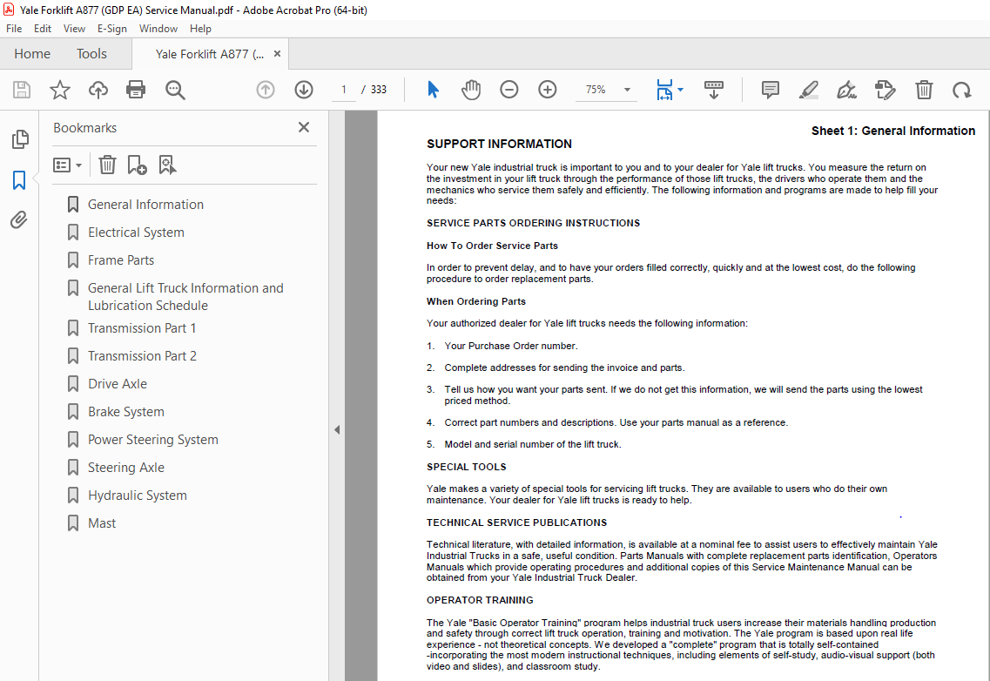Open the Window menu
This screenshot has width=990, height=681.
point(158,29)
